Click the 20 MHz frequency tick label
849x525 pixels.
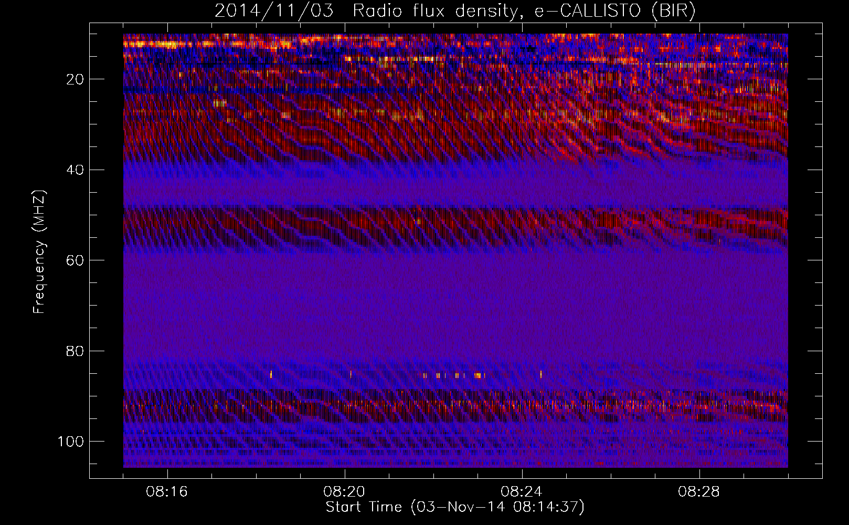point(76,79)
